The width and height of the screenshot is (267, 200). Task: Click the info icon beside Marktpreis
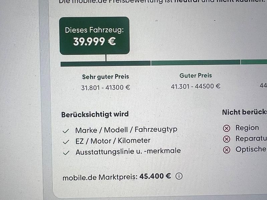coord(179,176)
